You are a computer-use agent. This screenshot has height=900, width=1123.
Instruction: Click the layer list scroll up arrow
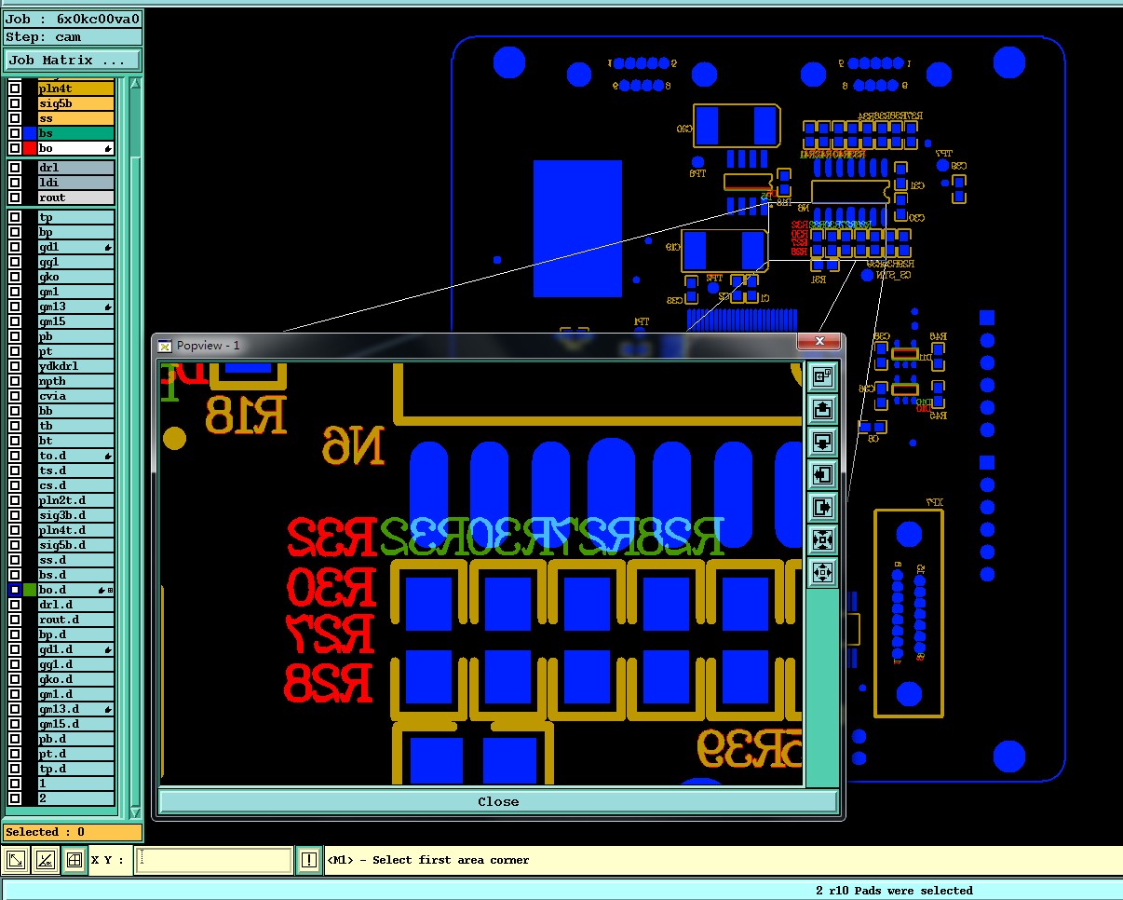[x=135, y=84]
